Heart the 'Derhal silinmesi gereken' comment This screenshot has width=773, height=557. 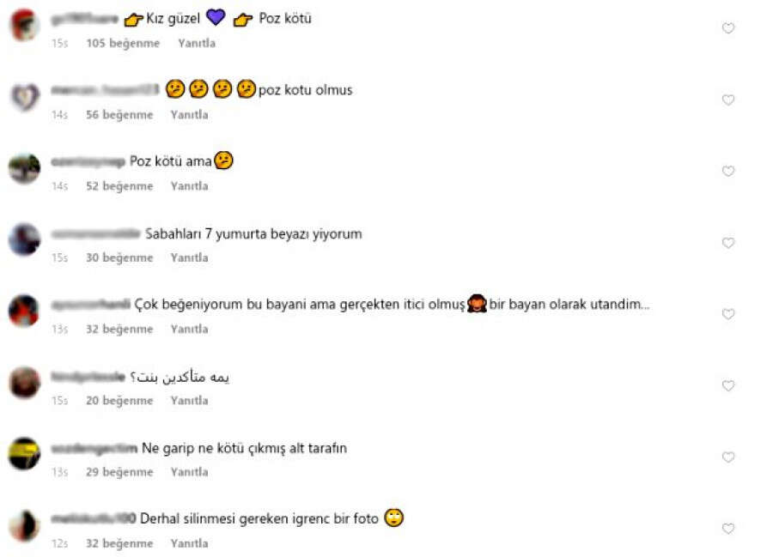pos(728,529)
